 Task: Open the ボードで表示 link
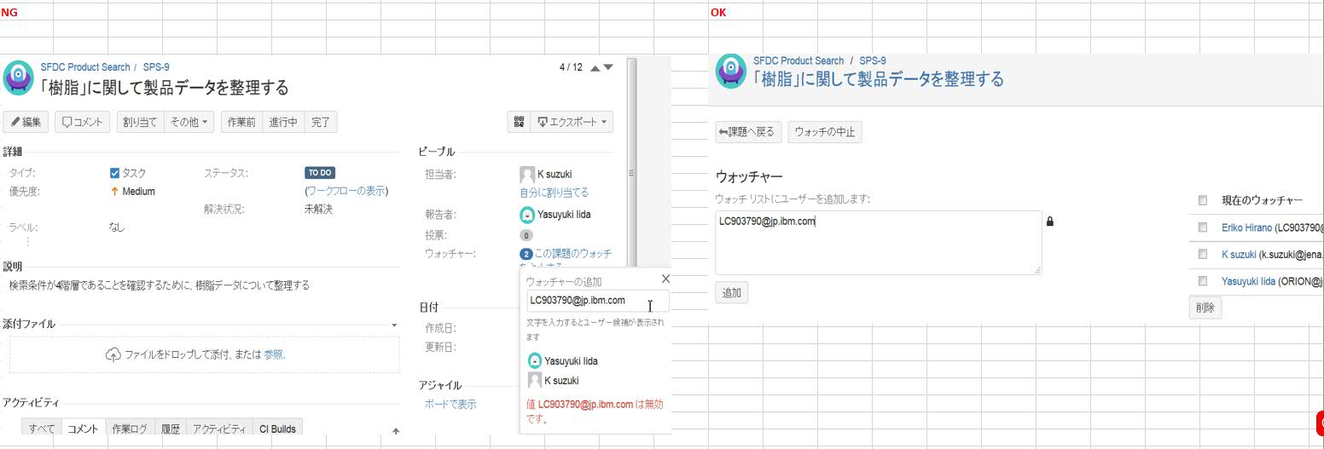(450, 404)
